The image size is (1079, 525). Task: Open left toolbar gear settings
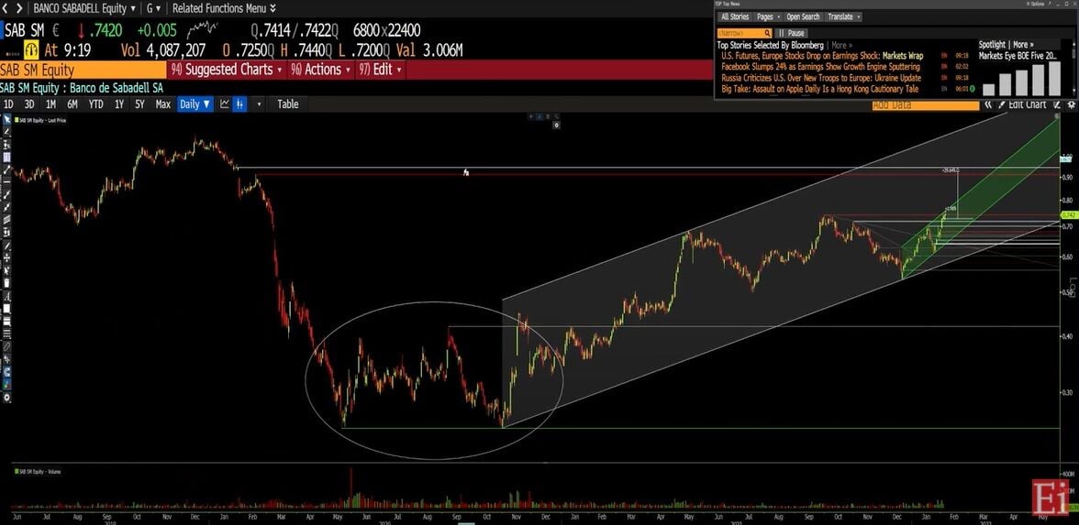tap(7, 398)
